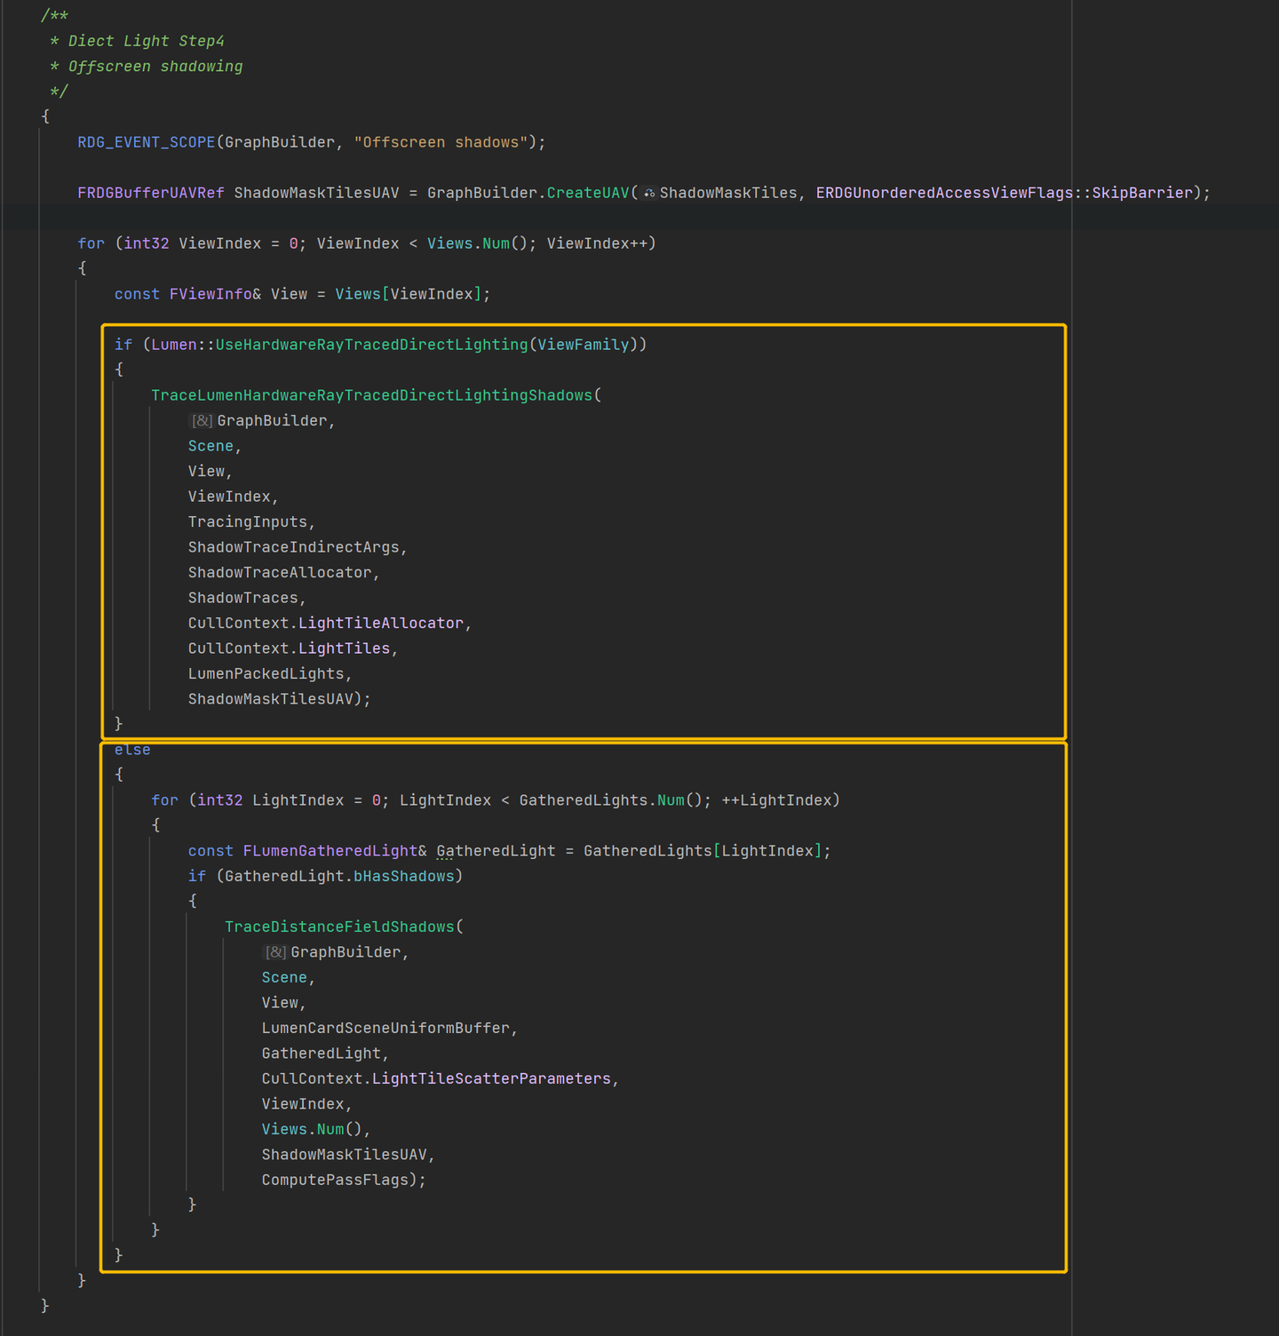Click the UseHardwareRayTracedDirectLighting function name
Image resolution: width=1279 pixels, height=1336 pixels.
371,345
